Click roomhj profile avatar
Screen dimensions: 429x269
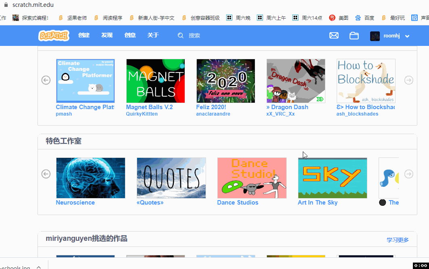coord(375,36)
